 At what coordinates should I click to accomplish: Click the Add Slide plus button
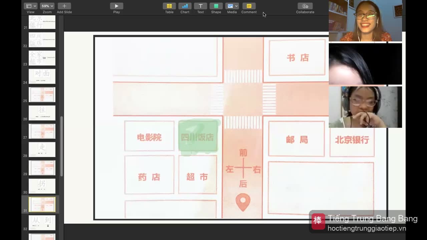[x=64, y=6]
